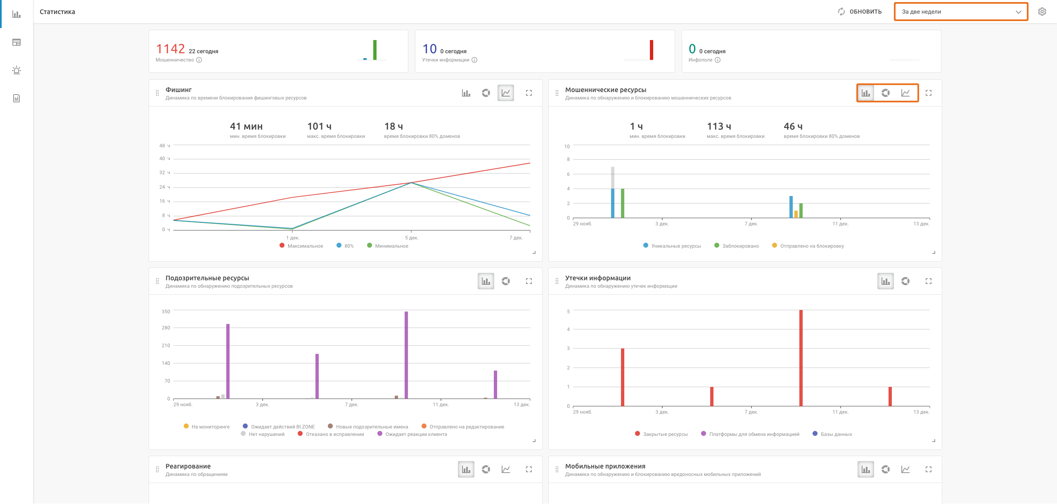The width and height of the screenshot is (1057, 504).
Task: Open the table view sidebar icon
Action: [x=17, y=42]
